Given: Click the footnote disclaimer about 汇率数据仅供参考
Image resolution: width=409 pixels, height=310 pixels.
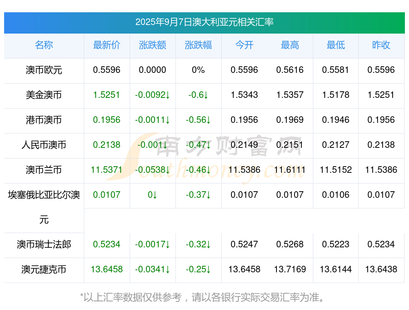Looking at the screenshot, I should point(202,297).
